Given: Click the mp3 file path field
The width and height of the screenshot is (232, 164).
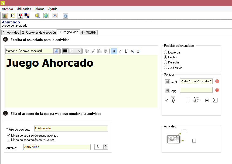Looking at the screenshot, I should (196, 81).
